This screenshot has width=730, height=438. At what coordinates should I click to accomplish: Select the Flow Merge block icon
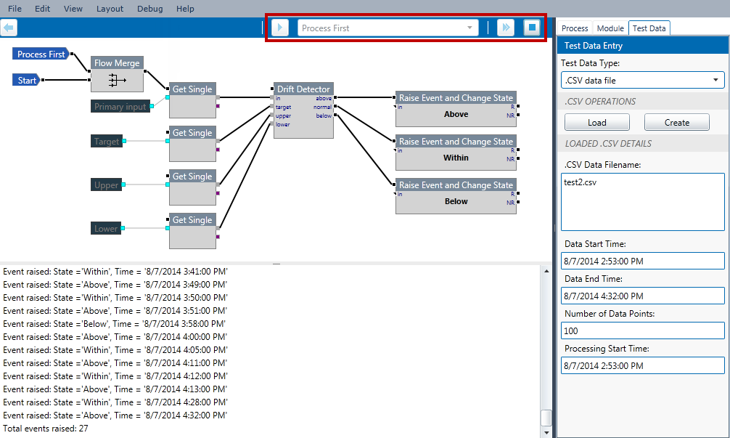[116, 81]
